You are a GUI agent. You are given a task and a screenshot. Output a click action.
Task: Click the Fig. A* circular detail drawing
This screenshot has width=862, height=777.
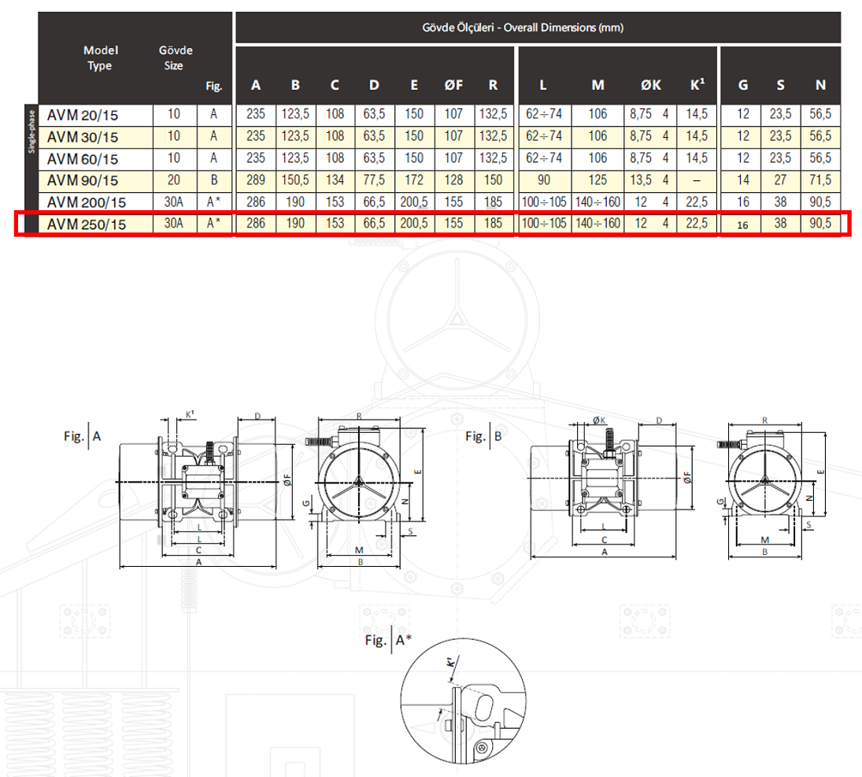[464, 701]
